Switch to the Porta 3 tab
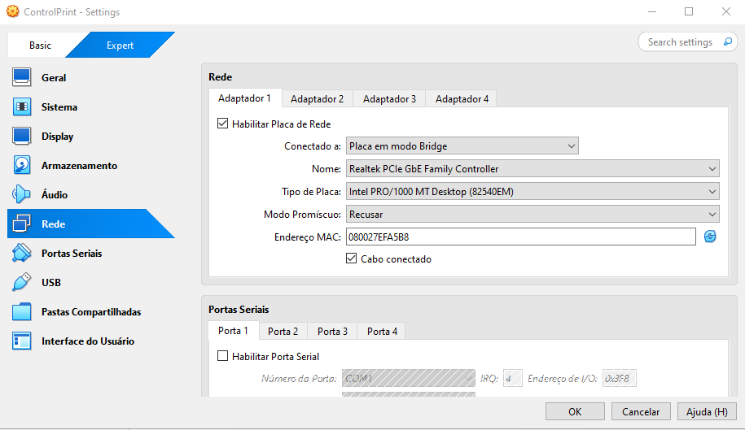Viewport: 745px width, 430px height. pos(332,332)
